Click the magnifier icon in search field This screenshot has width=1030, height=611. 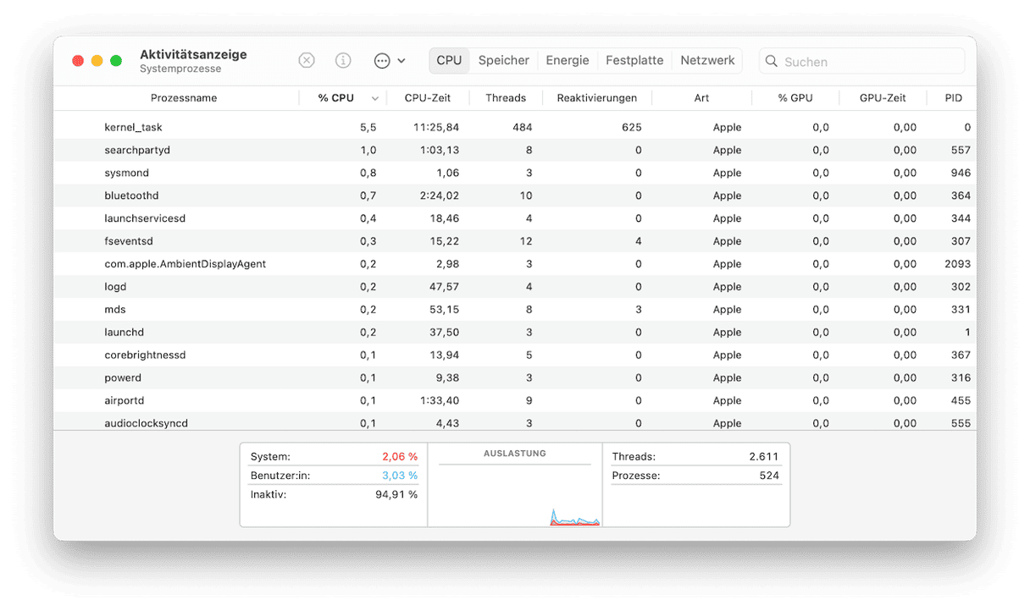[x=772, y=61]
